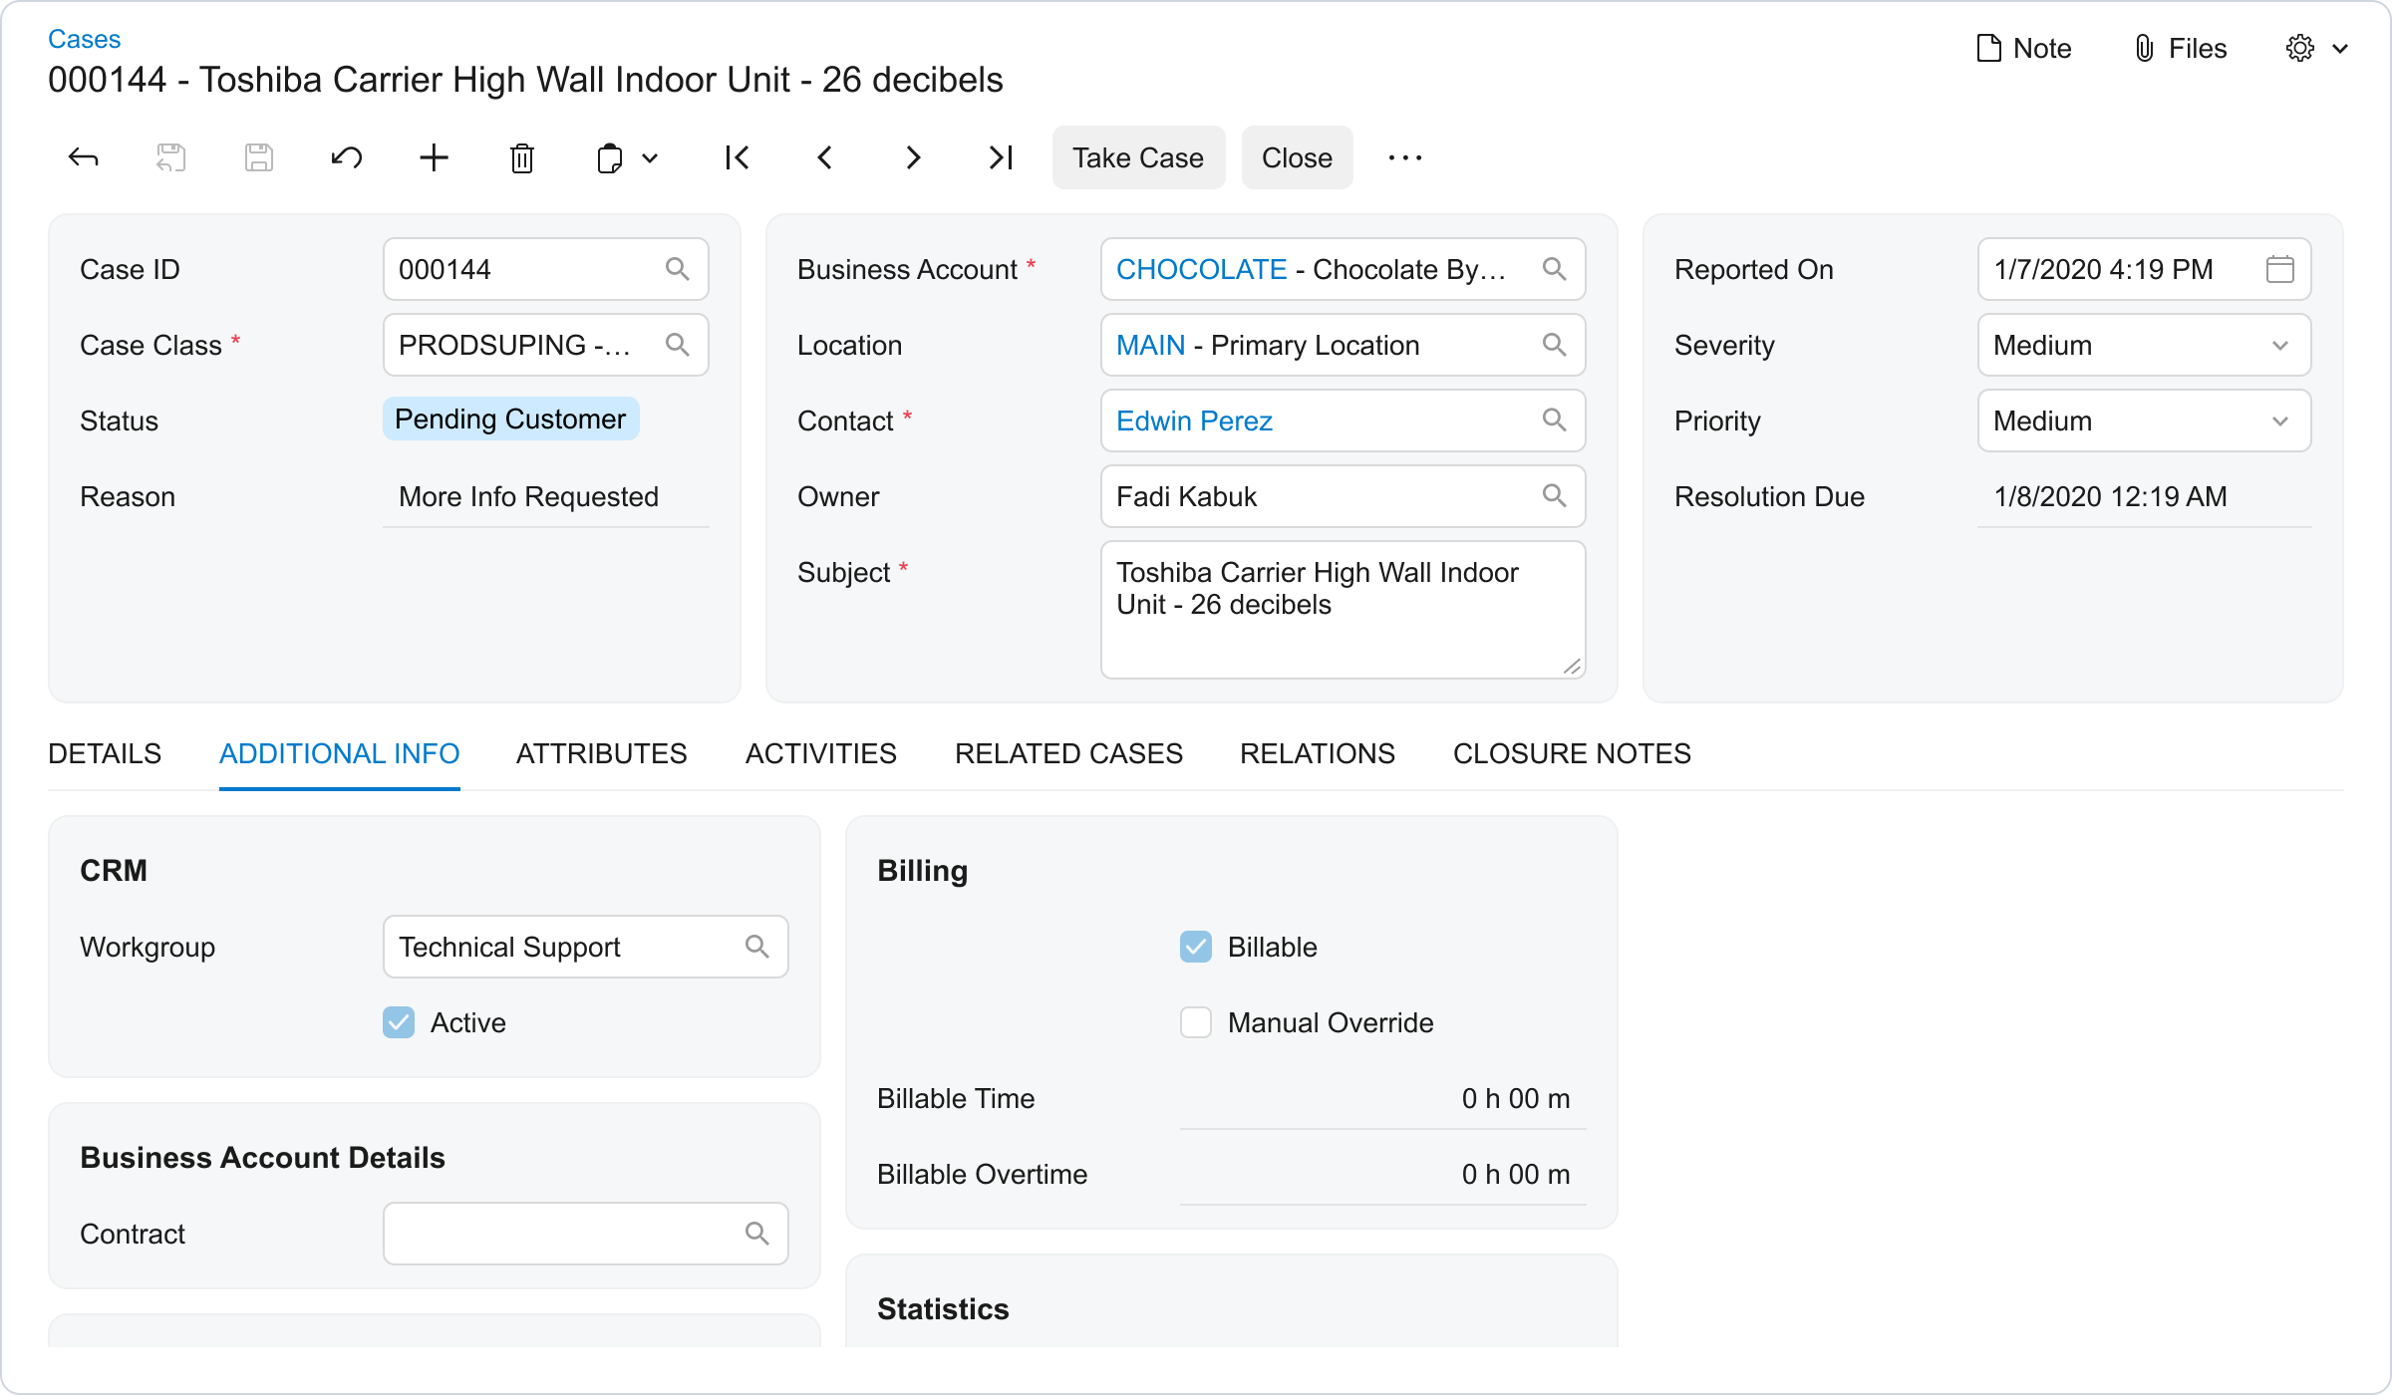This screenshot has height=1395, width=2392.
Task: Enable Manual Override checkbox
Action: (1196, 1022)
